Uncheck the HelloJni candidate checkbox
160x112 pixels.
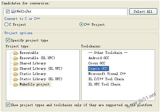pos(8,11)
